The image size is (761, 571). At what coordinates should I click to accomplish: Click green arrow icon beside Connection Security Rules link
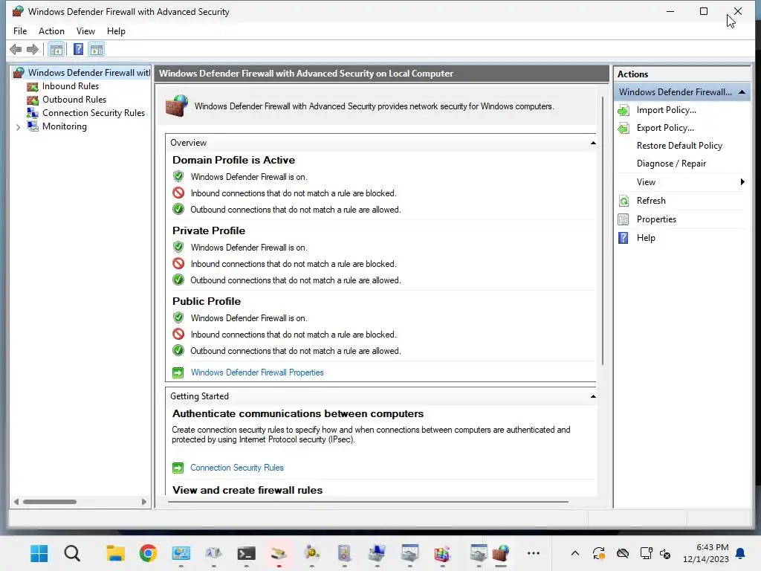click(178, 468)
